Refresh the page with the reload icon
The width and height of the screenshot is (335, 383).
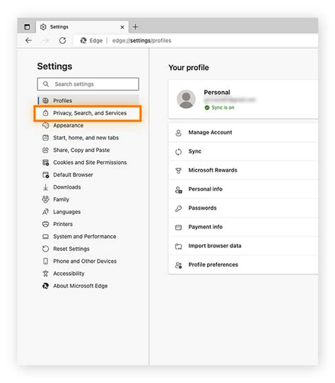point(63,40)
